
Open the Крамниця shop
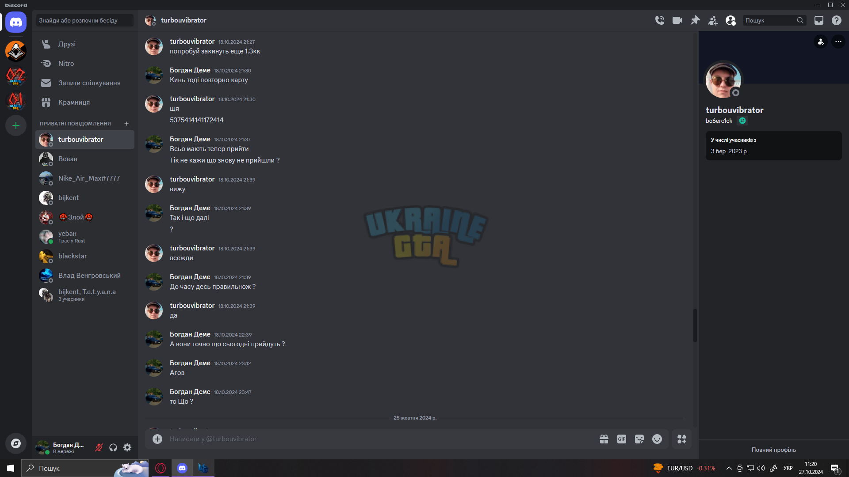pos(85,102)
